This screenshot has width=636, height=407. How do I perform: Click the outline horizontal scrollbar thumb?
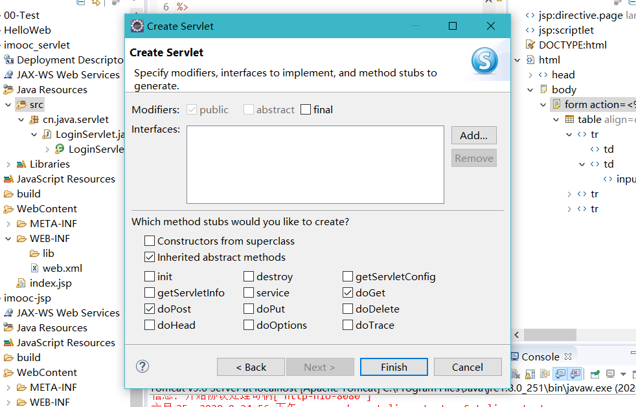tap(550, 335)
